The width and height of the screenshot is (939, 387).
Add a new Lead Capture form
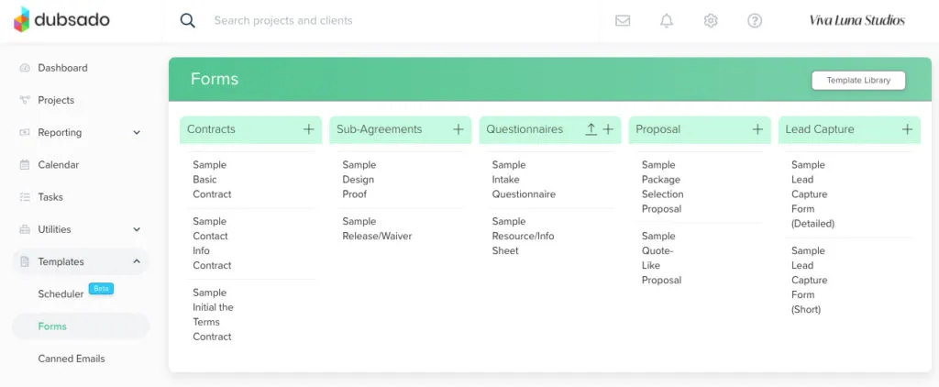[x=907, y=129]
